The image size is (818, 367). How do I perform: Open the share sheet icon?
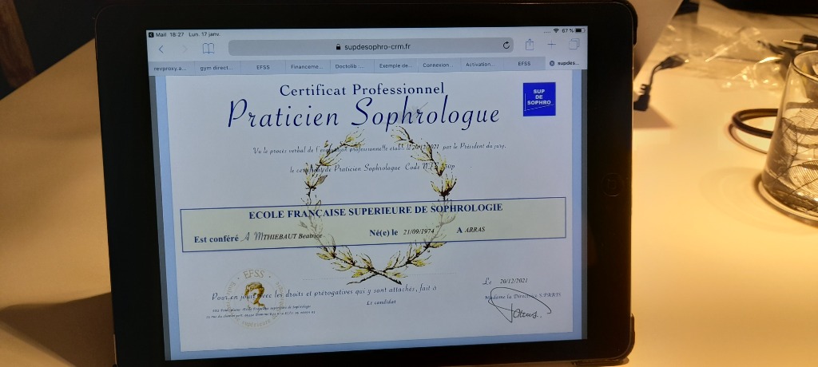click(x=529, y=45)
